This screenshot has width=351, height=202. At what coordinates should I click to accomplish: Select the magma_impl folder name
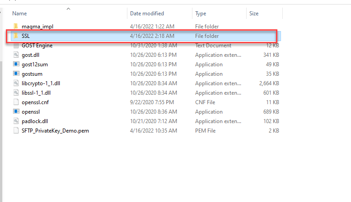pyautogui.click(x=34, y=27)
